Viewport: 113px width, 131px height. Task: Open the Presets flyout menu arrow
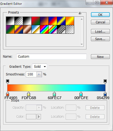pyautogui.click(x=80, y=13)
